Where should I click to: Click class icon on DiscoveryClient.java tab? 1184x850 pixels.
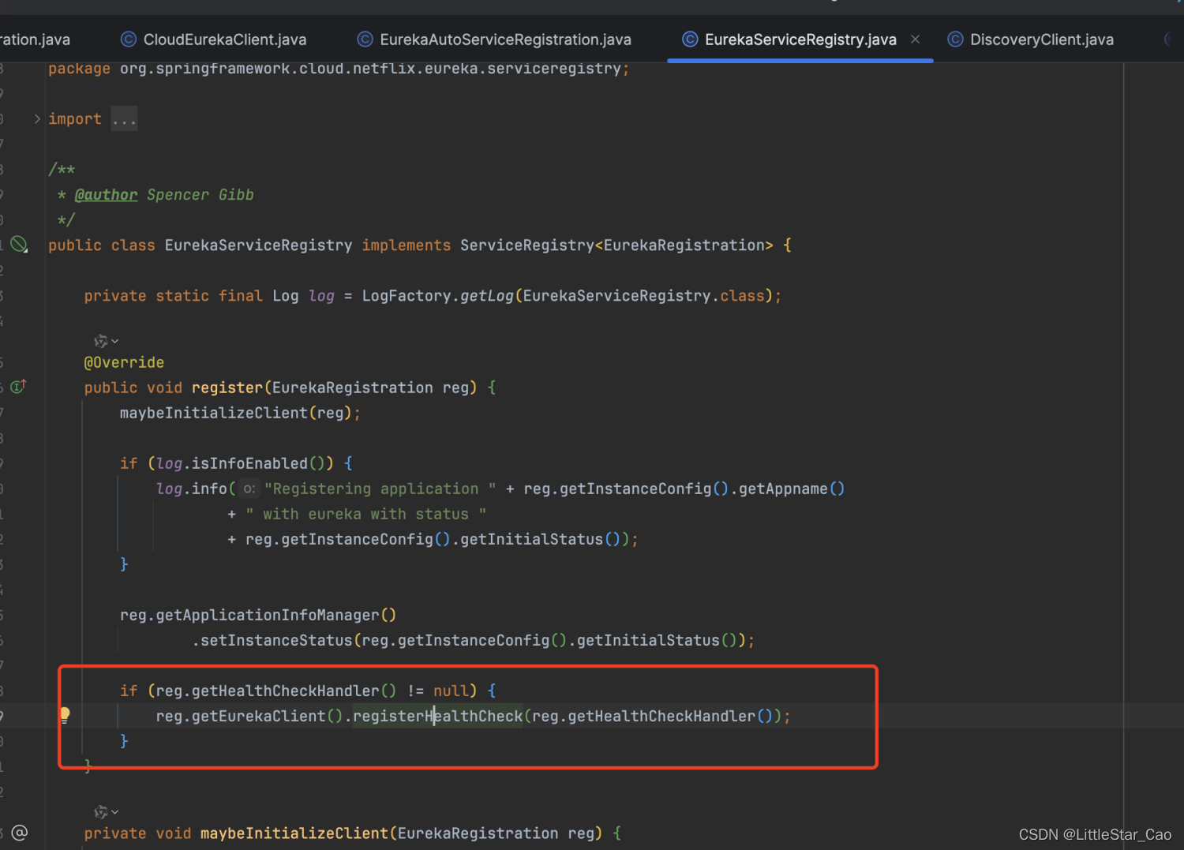point(955,39)
